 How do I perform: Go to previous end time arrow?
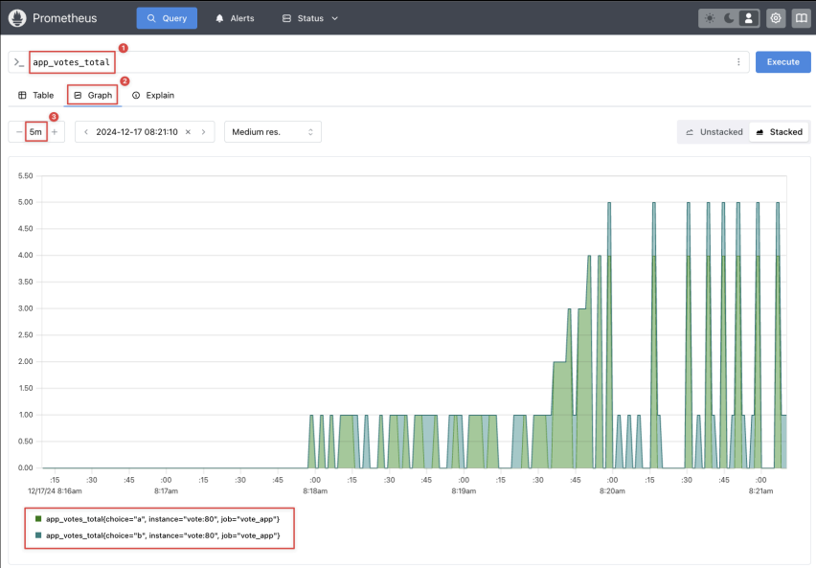(x=86, y=132)
